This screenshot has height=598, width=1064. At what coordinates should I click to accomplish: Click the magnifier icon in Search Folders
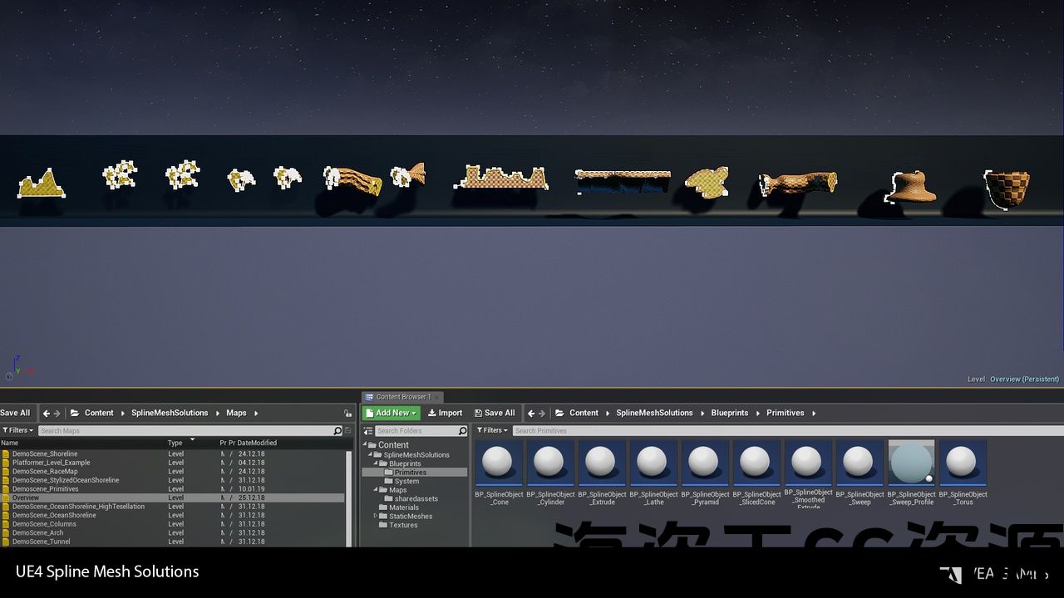click(x=462, y=430)
